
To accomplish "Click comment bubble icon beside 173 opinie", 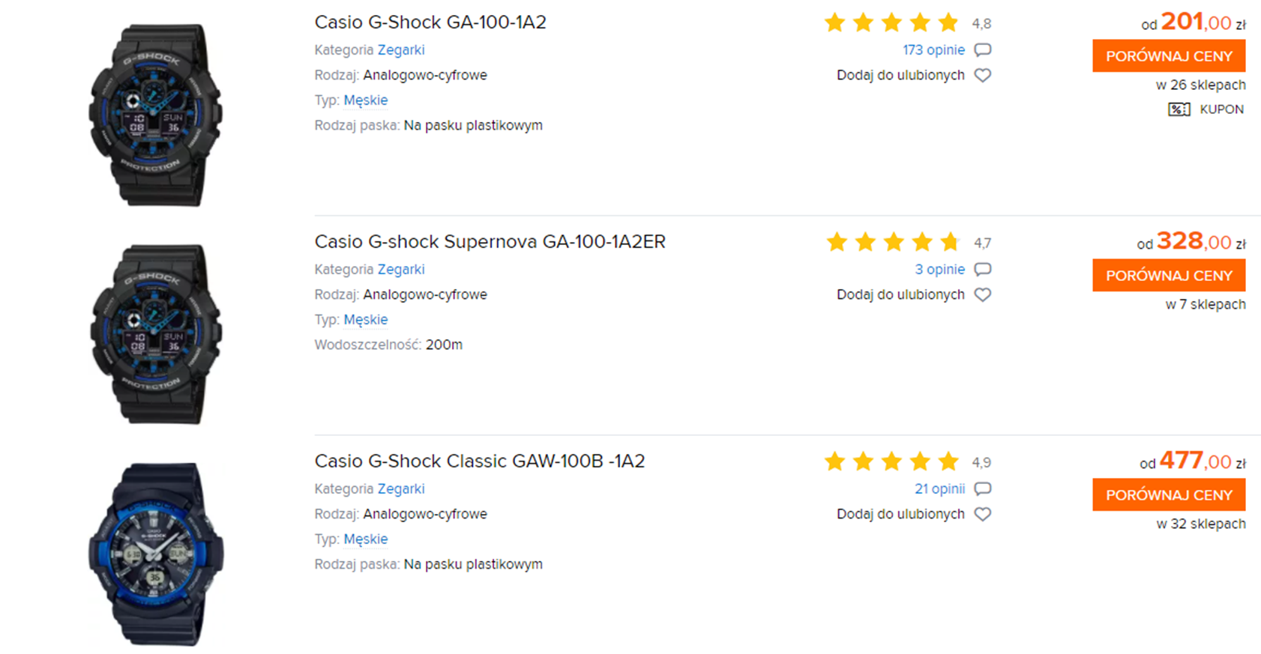I will [982, 50].
